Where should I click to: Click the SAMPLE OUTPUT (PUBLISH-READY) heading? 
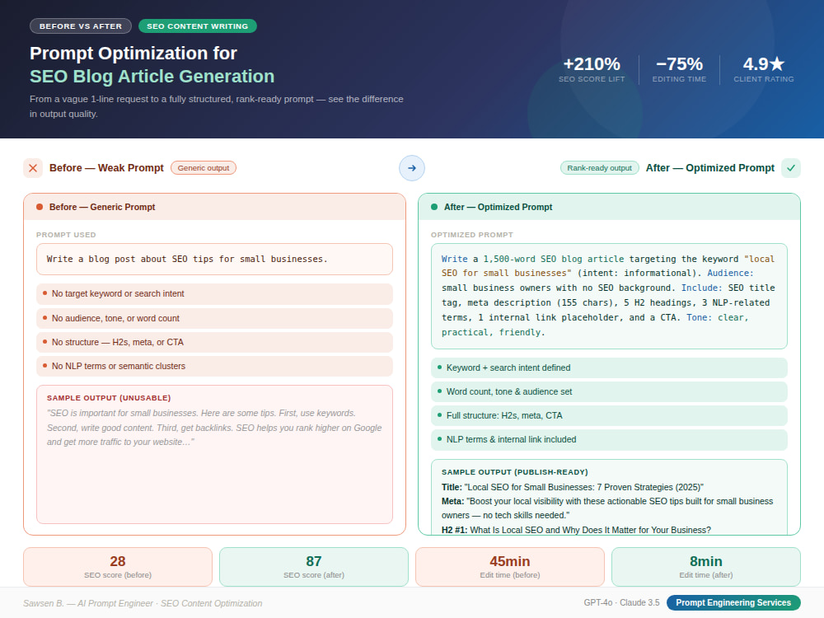pyautogui.click(x=514, y=472)
